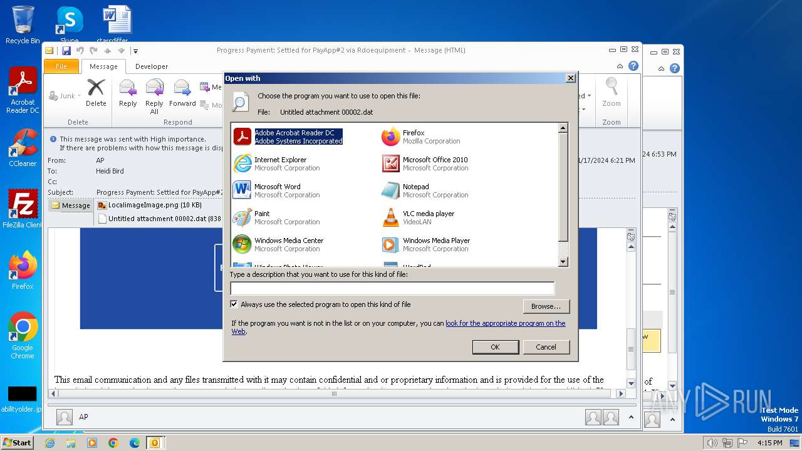Pick Microsoft Office 2010 in the list
Viewport: 802px width, 451px height.
point(425,163)
